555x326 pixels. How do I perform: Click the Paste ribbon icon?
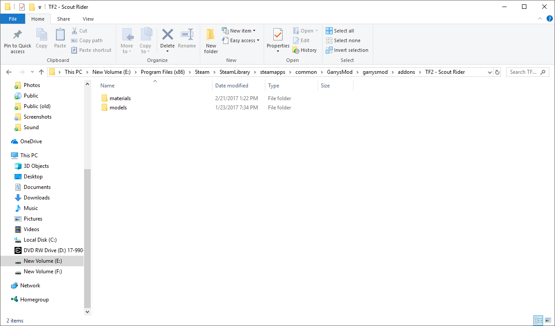tap(60, 34)
